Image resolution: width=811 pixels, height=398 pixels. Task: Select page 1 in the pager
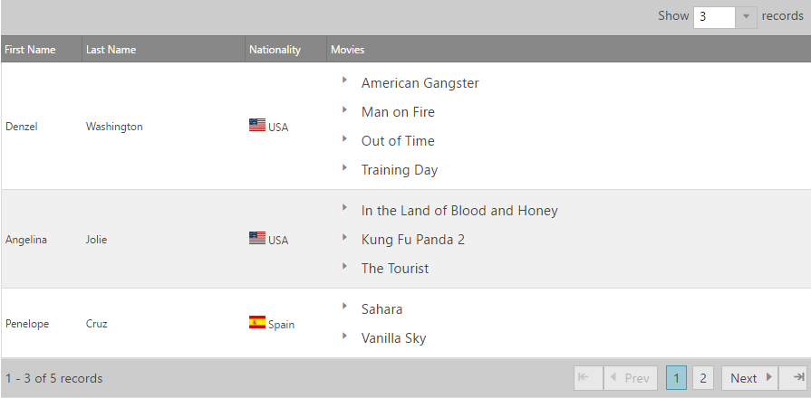[x=676, y=378]
